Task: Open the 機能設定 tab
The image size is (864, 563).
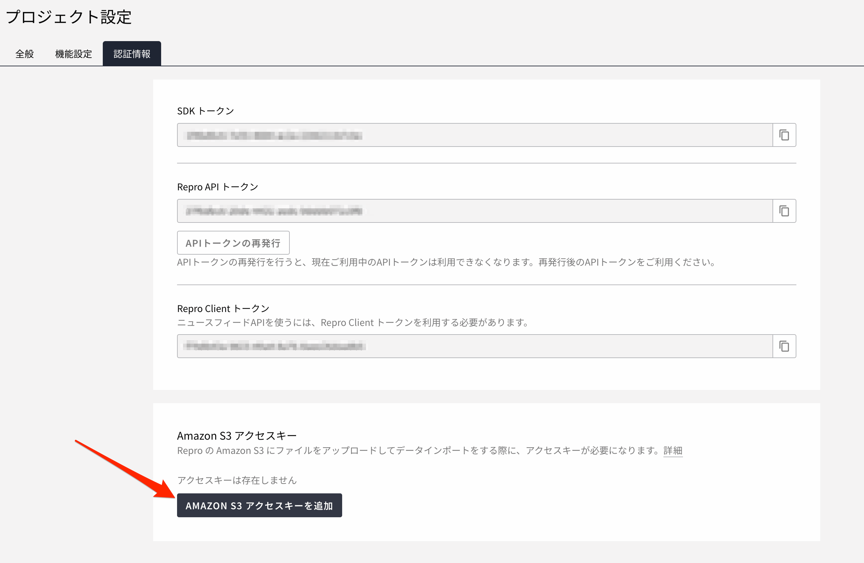Action: click(73, 54)
